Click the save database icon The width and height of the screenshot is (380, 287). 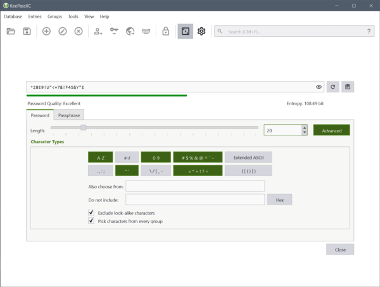27,31
